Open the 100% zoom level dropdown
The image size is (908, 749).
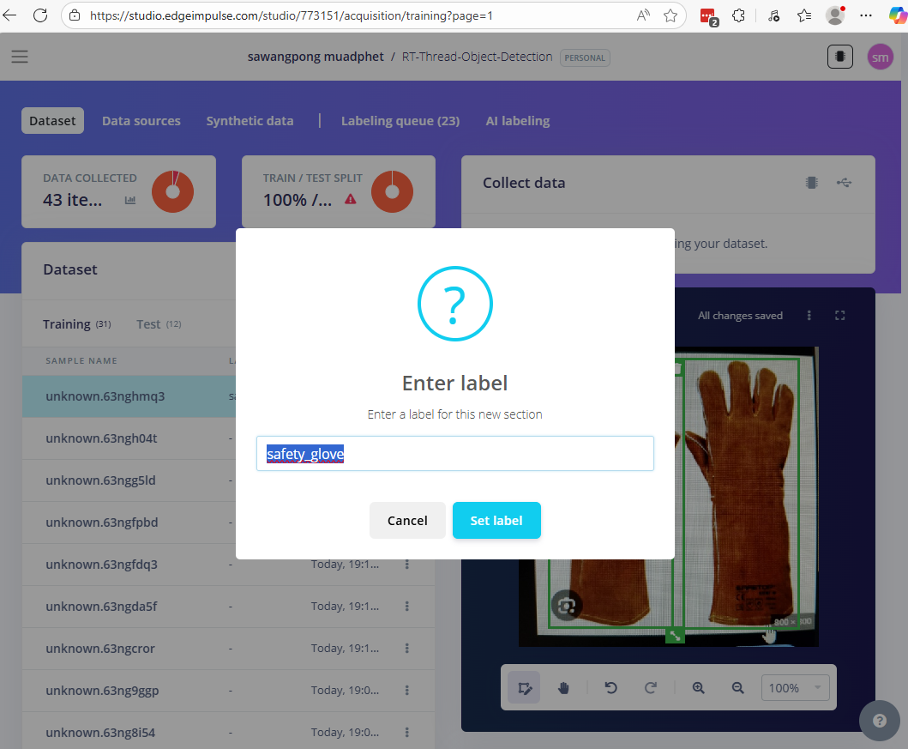coord(795,688)
